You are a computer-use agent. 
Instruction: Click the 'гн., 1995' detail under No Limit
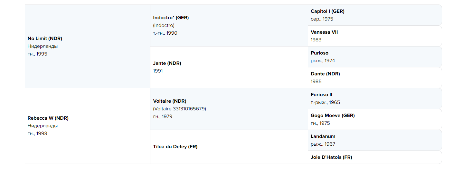coord(37,54)
